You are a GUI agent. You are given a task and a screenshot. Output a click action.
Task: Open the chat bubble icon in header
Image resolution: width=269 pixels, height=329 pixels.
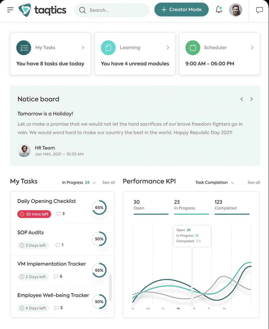pyautogui.click(x=259, y=10)
